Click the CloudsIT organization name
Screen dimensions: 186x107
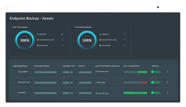click(22, 93)
